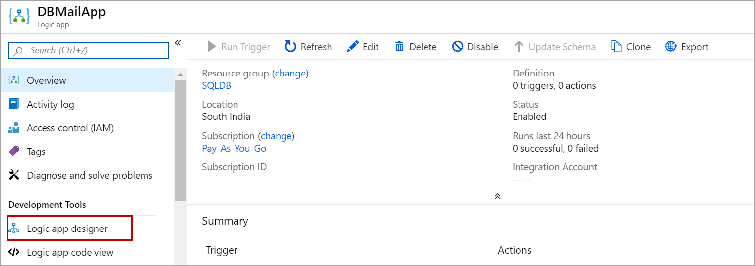This screenshot has height=266, width=755.
Task: Open Access control (IAM)
Action: [x=70, y=128]
